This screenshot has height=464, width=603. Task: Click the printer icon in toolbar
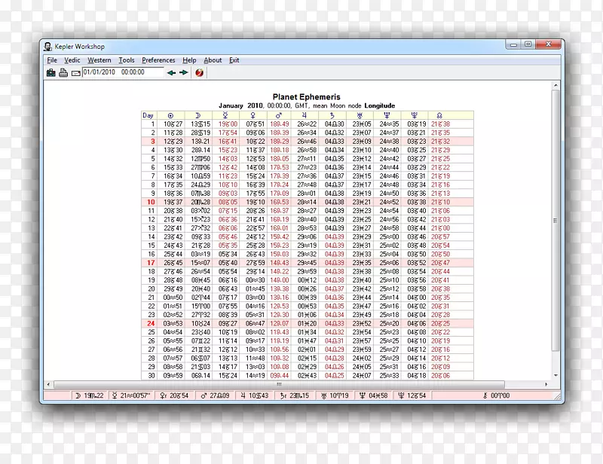coord(63,73)
